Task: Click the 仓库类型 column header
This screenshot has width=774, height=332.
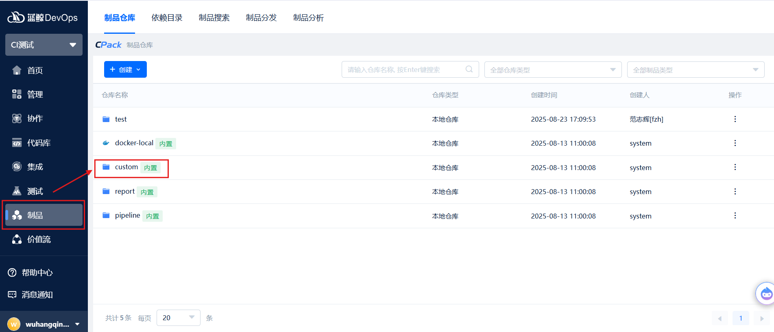Action: (x=445, y=95)
